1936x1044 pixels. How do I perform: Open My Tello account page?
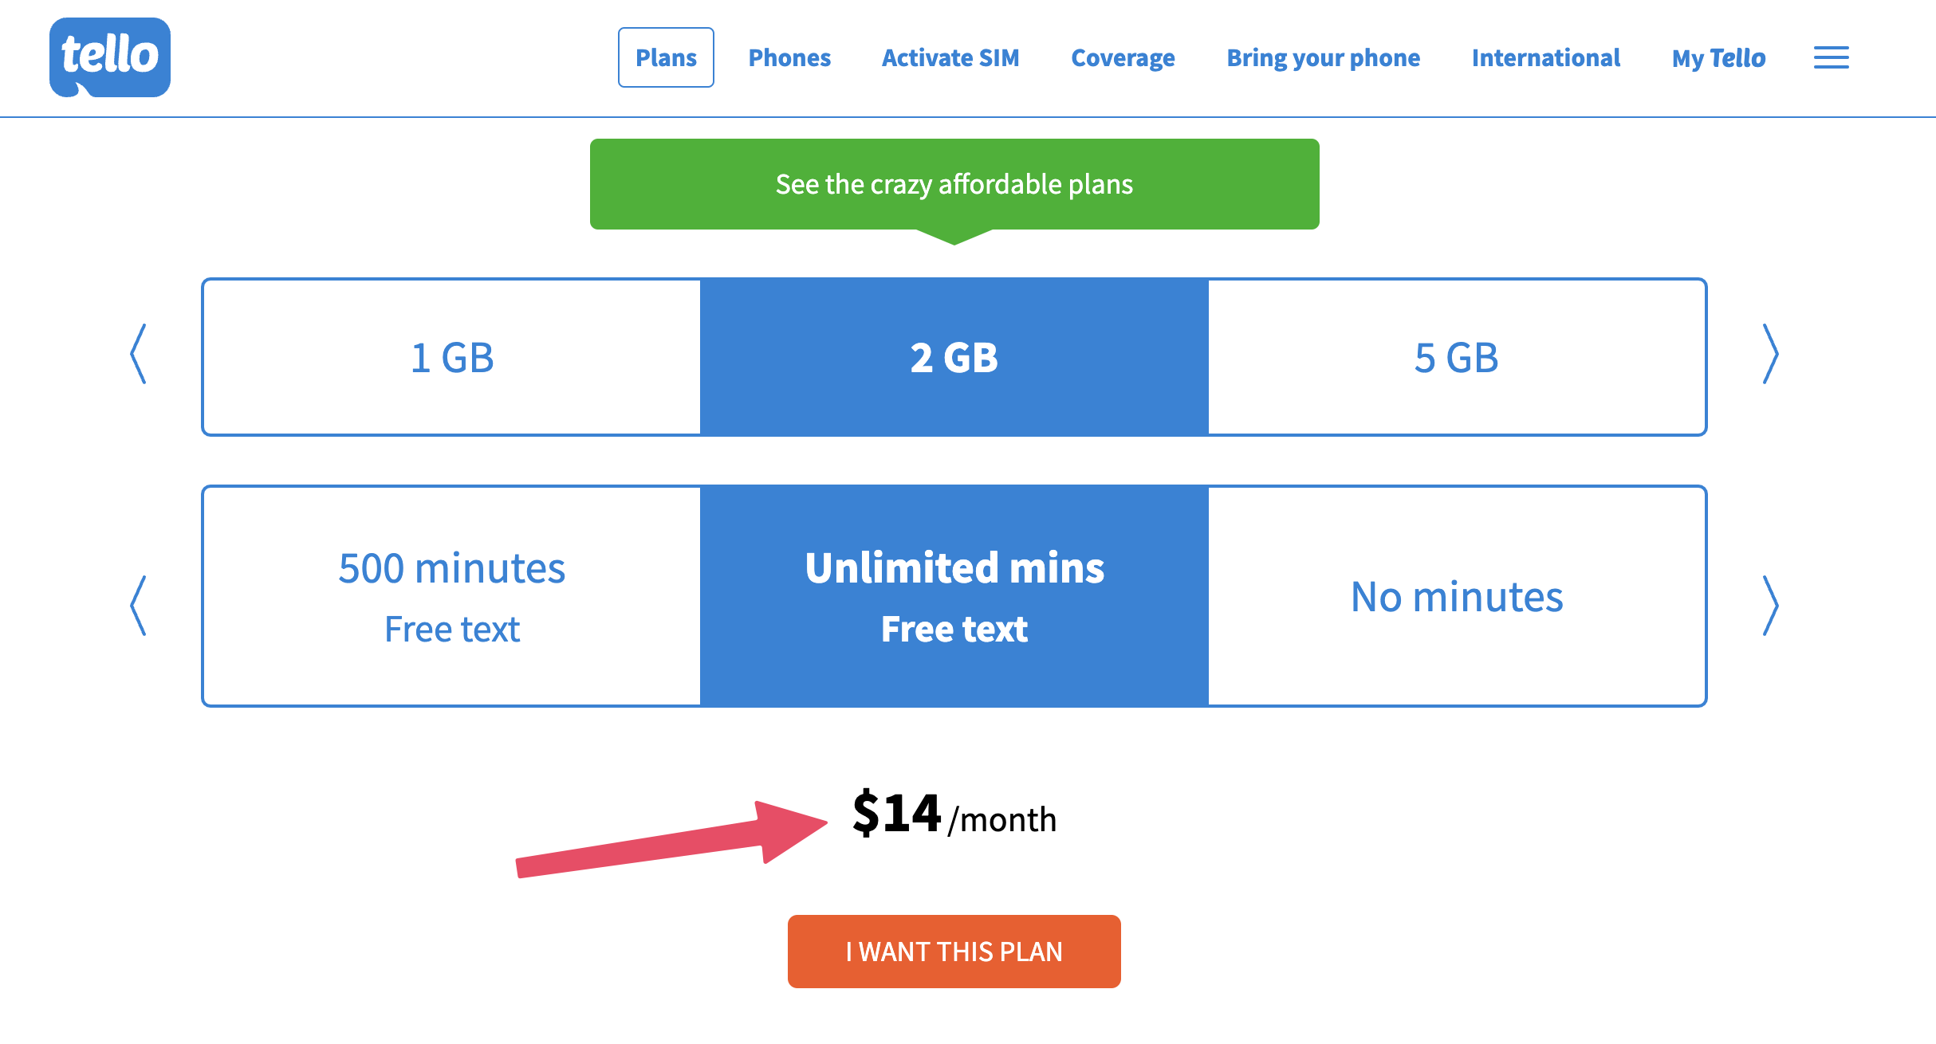[1718, 57]
